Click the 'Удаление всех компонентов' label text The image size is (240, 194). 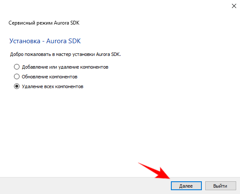53,86
